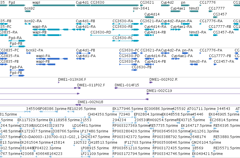Viewport: 240px width, 158px height.
Task: Open transcript Cyp4d1-RA
Action: 86,27
